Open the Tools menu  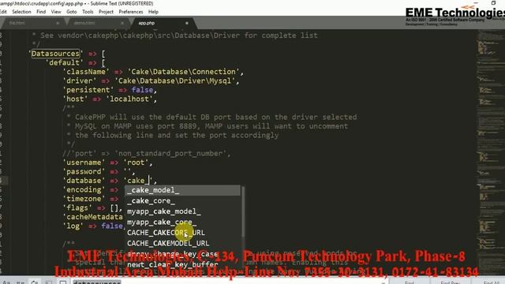(x=88, y=12)
